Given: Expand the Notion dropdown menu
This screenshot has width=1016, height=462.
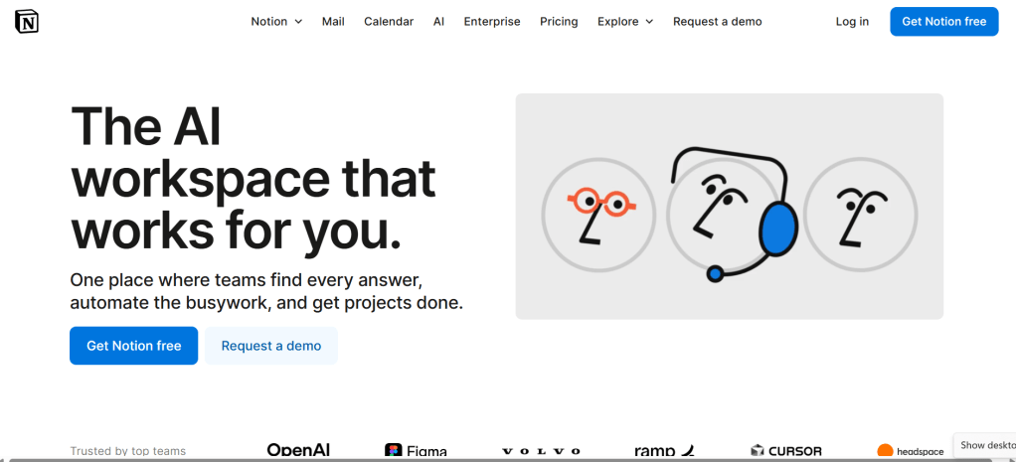Looking at the screenshot, I should click(x=276, y=22).
